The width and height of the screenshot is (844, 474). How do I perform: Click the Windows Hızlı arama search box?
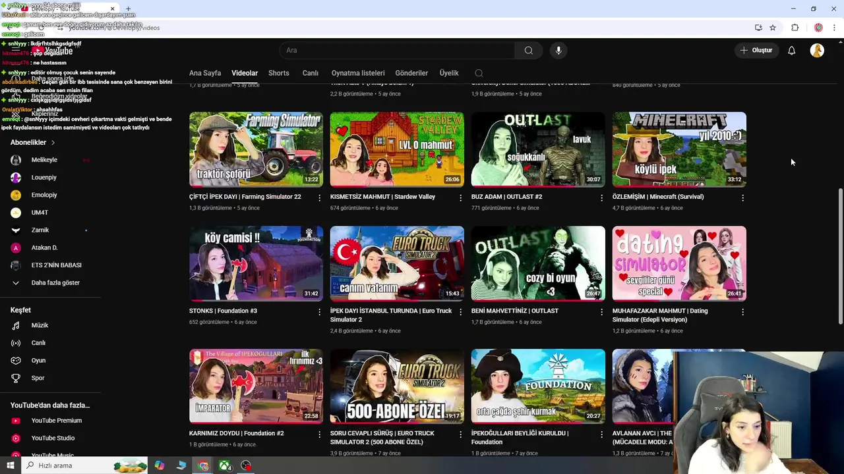(85, 465)
